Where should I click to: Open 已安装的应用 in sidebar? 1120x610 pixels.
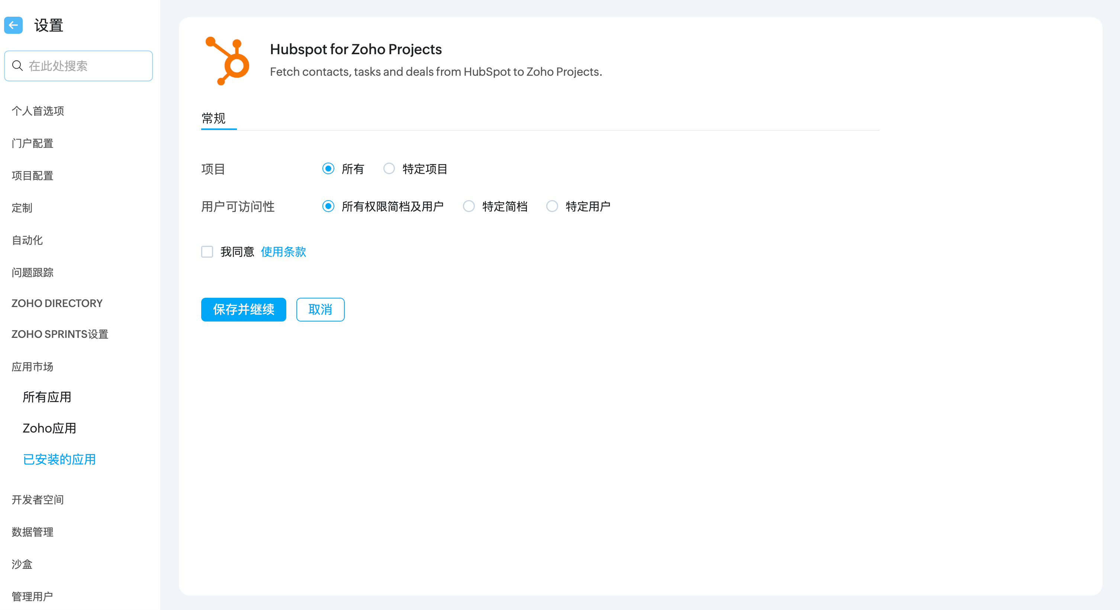pos(59,459)
